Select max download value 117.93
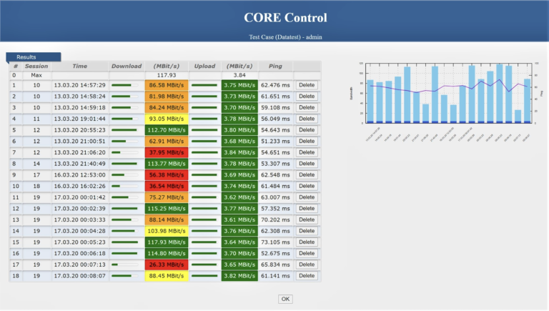 (167, 75)
